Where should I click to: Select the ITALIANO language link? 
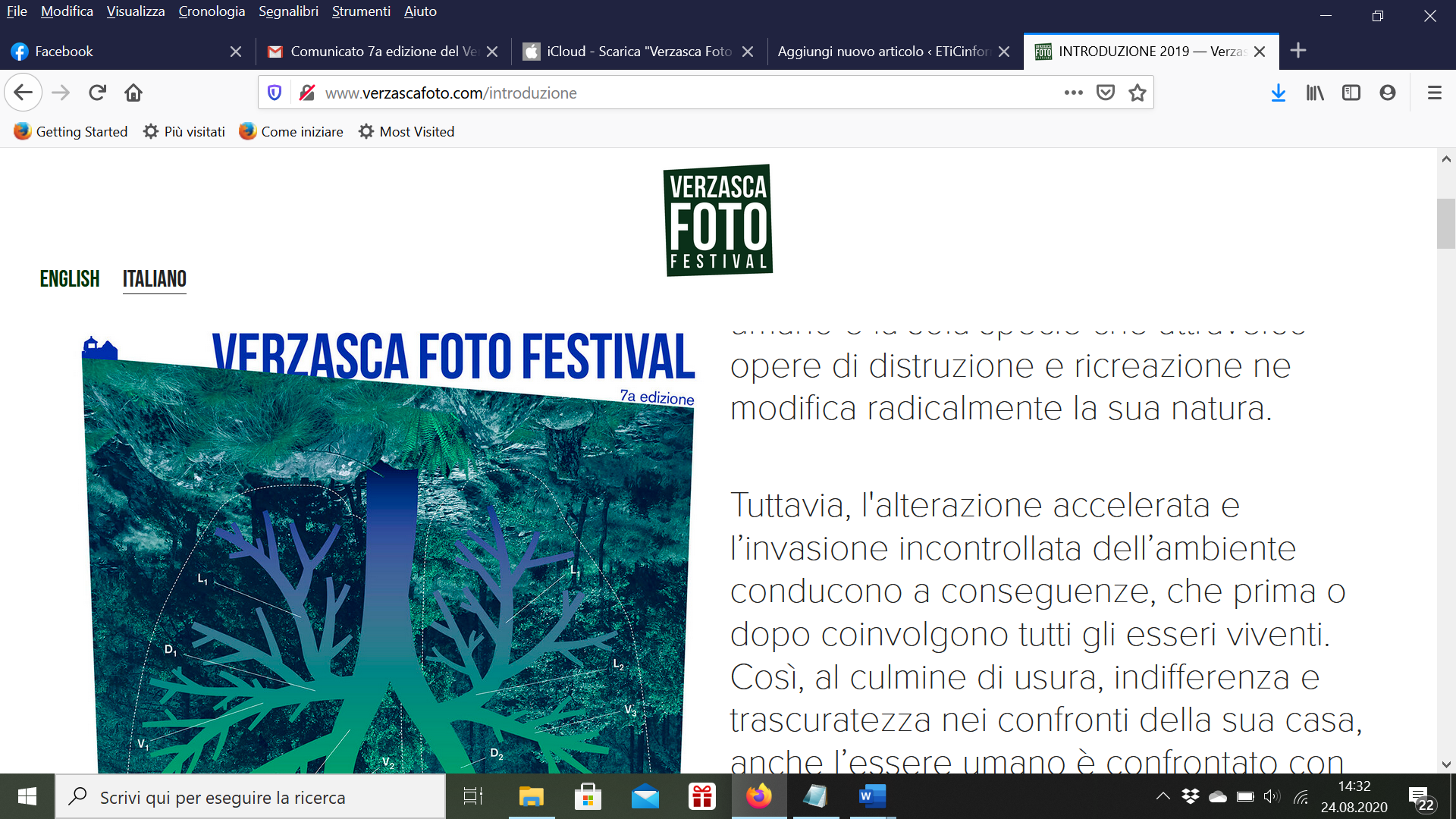[155, 279]
